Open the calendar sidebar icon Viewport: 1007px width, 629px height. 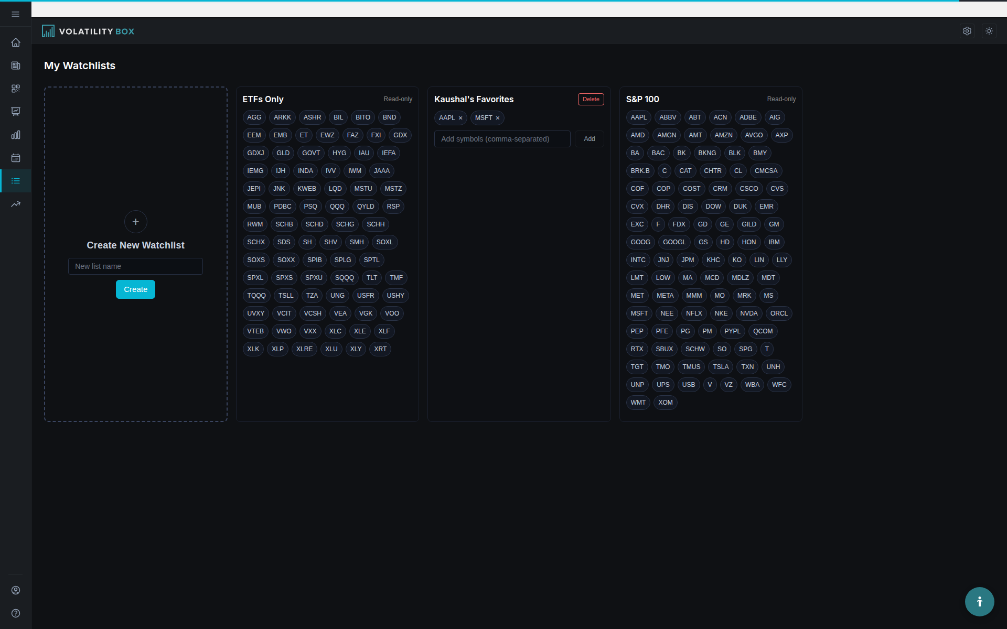16,158
